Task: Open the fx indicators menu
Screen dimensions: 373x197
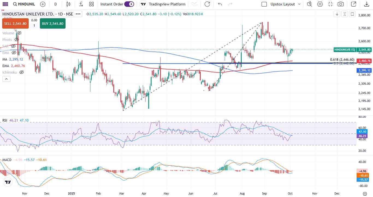Action: 81,4
